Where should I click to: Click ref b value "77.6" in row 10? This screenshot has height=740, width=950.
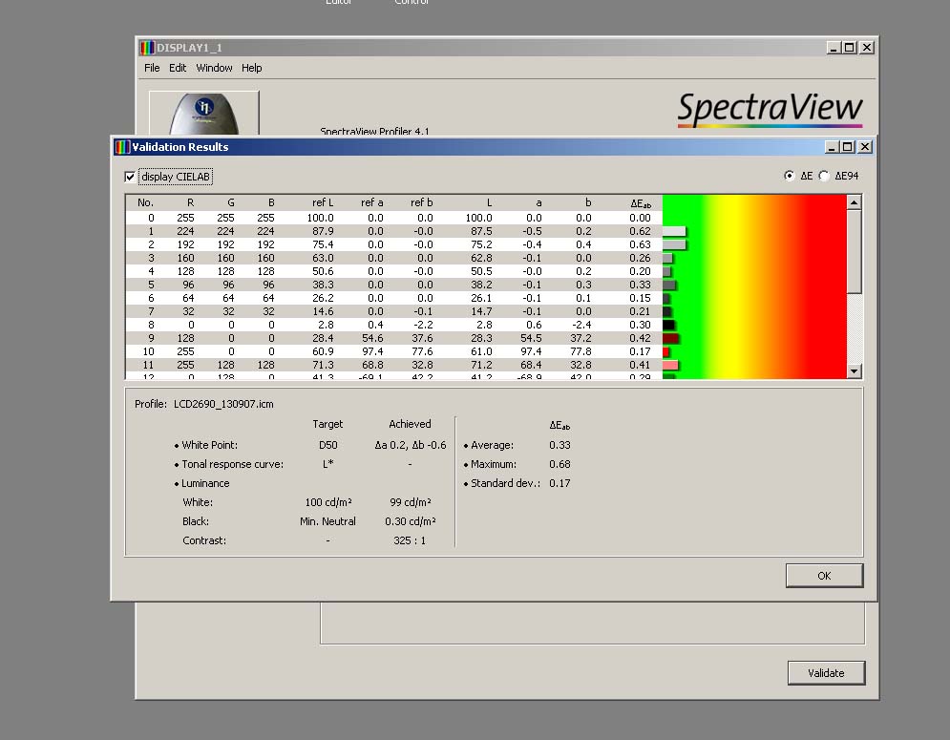pyautogui.click(x=422, y=351)
